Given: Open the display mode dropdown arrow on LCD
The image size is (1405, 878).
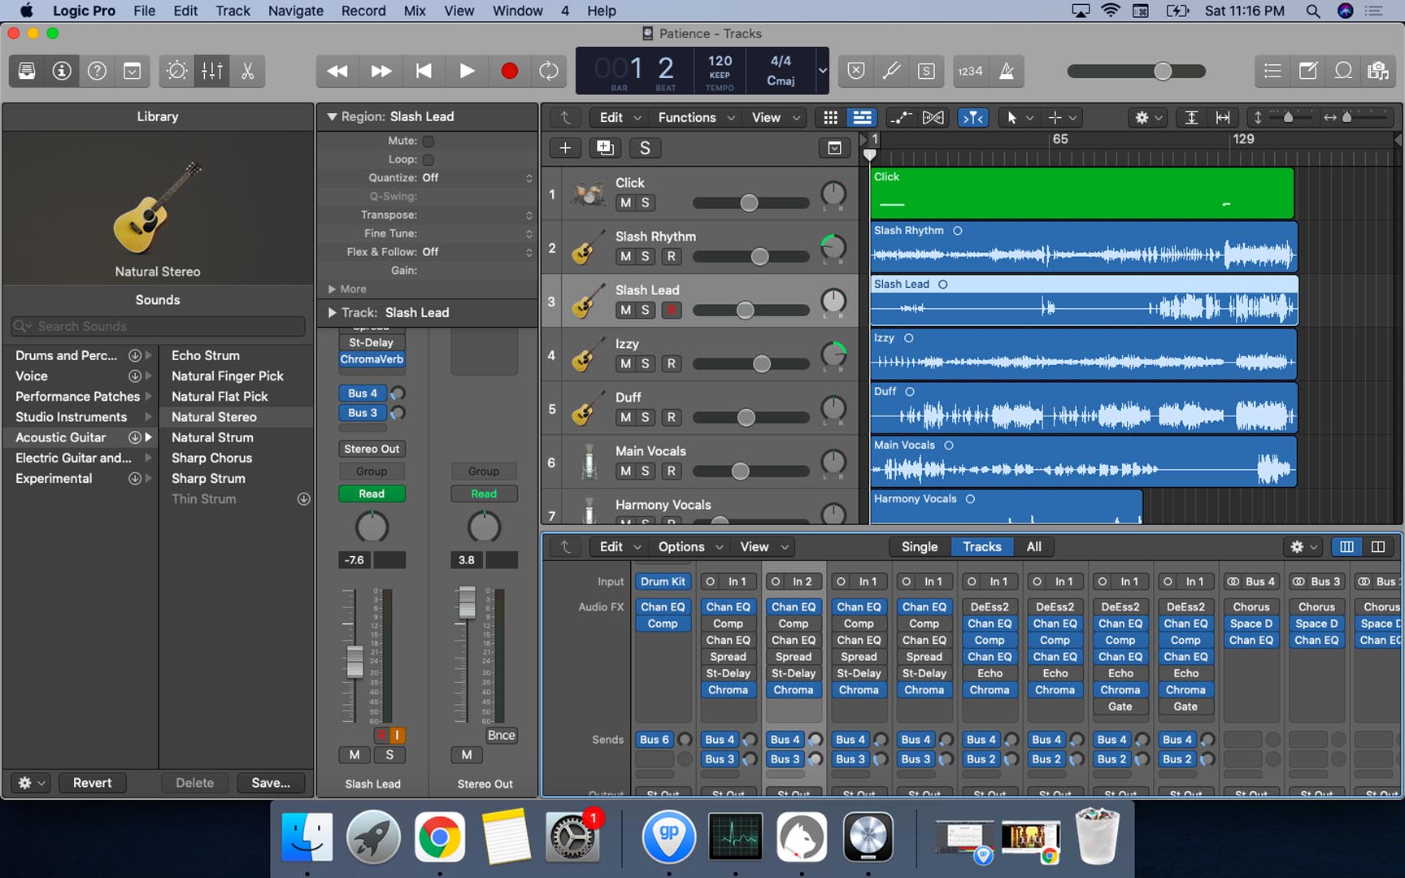Looking at the screenshot, I should [822, 71].
